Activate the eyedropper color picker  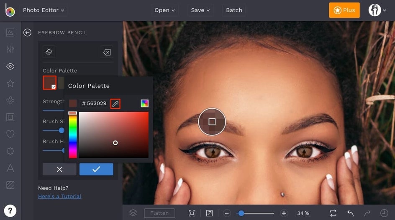115,104
